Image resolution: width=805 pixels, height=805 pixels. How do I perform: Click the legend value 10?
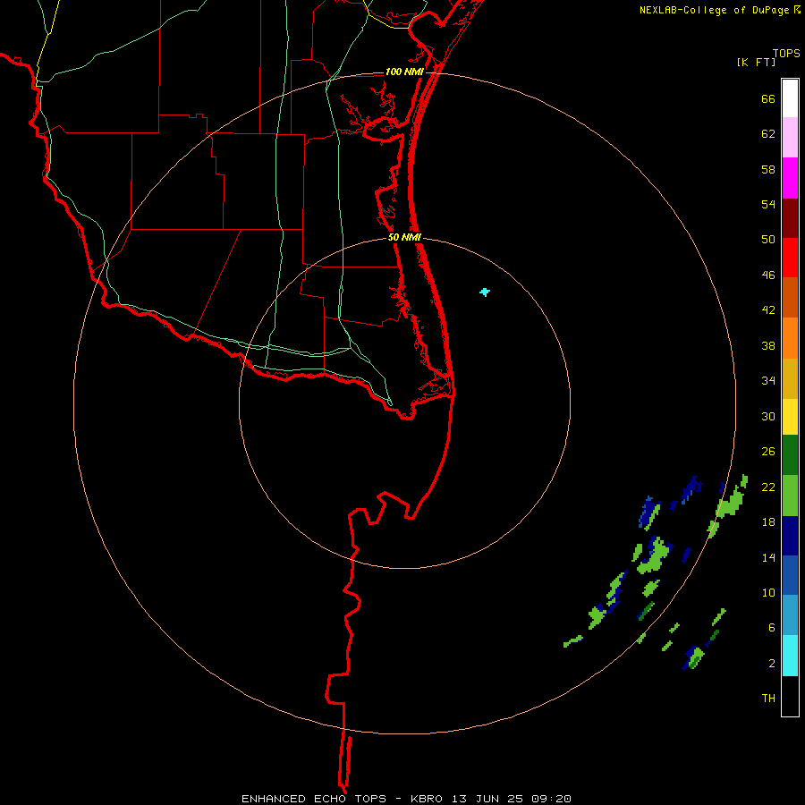(768, 593)
